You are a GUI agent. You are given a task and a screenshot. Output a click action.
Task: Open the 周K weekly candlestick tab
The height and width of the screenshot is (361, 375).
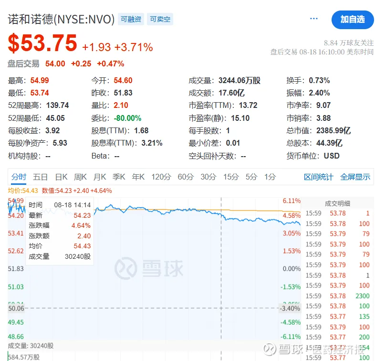pyautogui.click(x=81, y=177)
